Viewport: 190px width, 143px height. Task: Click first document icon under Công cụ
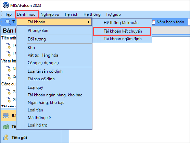pos(8,92)
